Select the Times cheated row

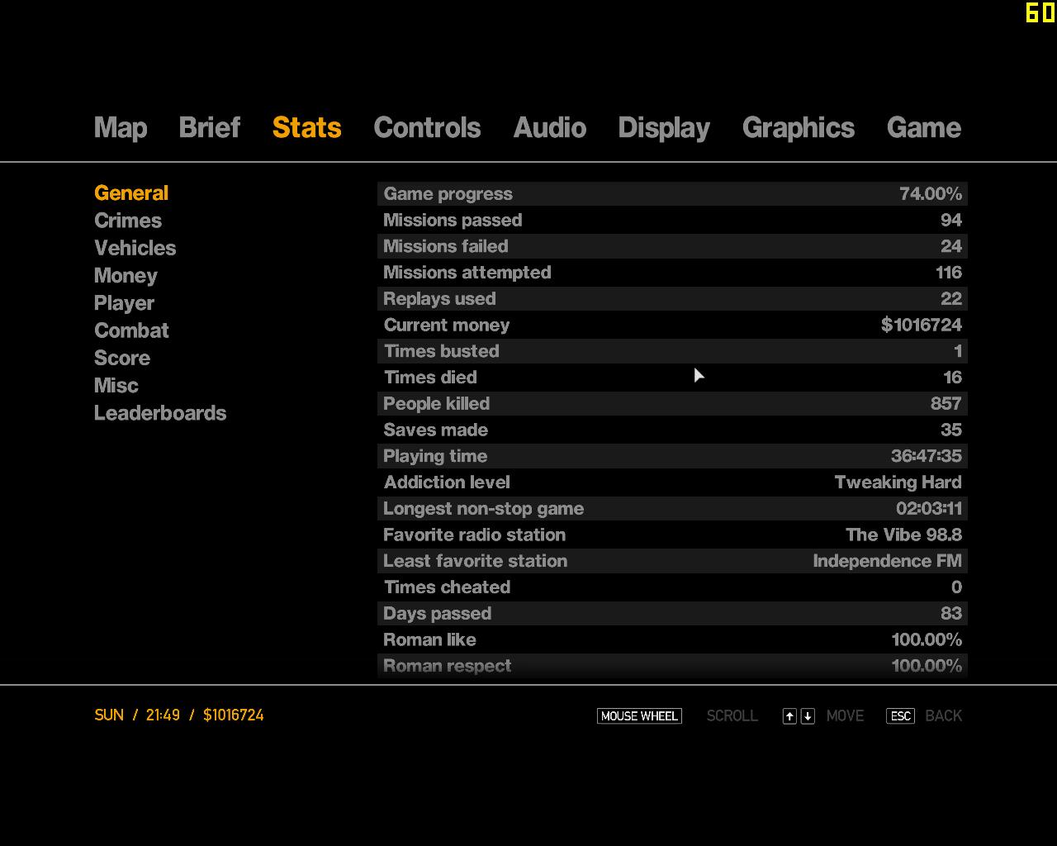(672, 587)
